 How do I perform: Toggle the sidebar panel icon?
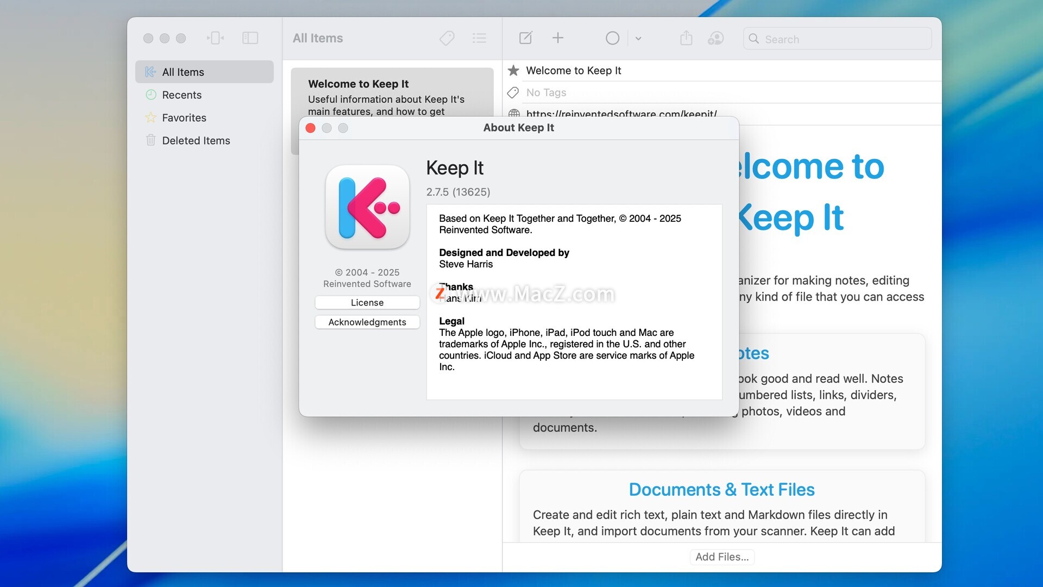tap(250, 38)
